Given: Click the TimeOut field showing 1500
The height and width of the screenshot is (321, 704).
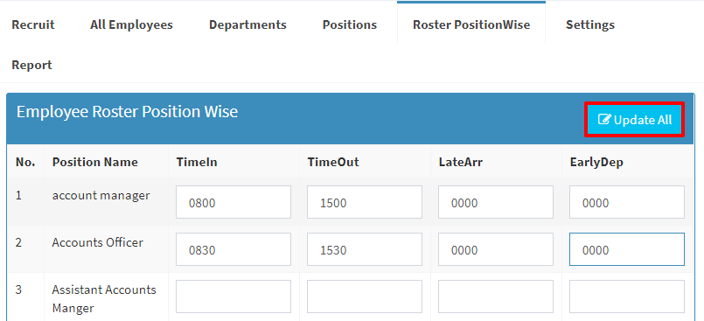Looking at the screenshot, I should click(x=365, y=202).
